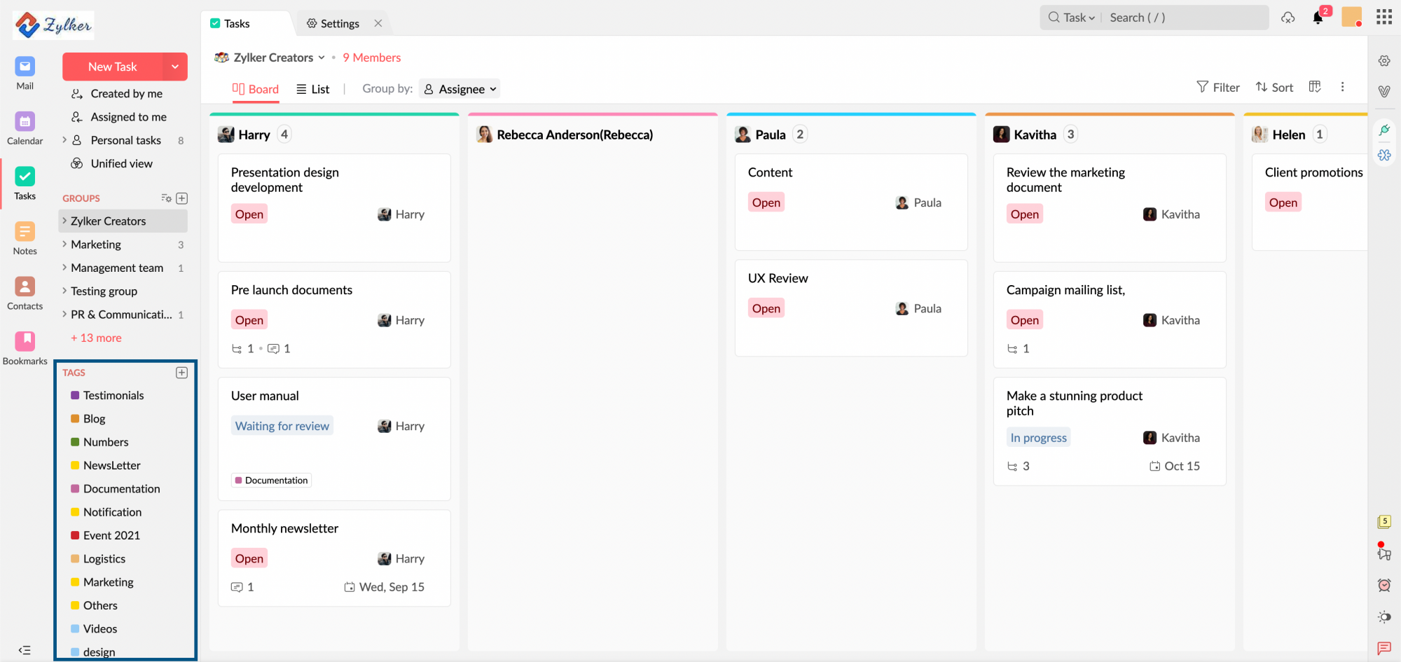Open settings gear in right rail
The width and height of the screenshot is (1401, 662).
(x=1384, y=61)
